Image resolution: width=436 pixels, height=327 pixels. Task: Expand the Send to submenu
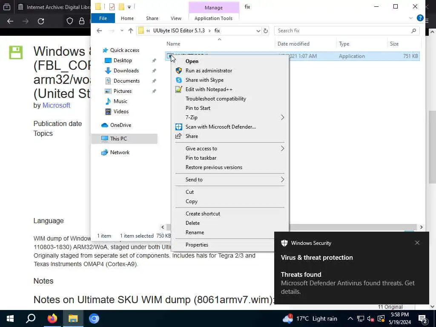click(x=229, y=180)
